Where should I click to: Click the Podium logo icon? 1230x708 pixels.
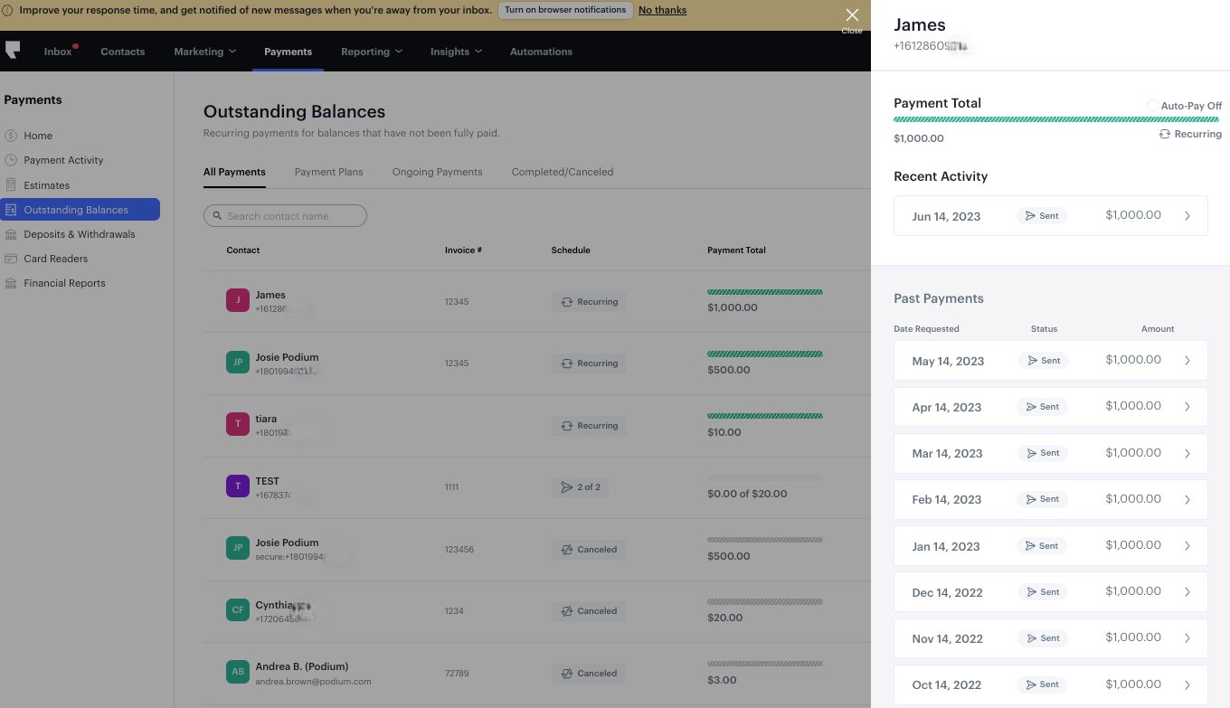pyautogui.click(x=14, y=50)
